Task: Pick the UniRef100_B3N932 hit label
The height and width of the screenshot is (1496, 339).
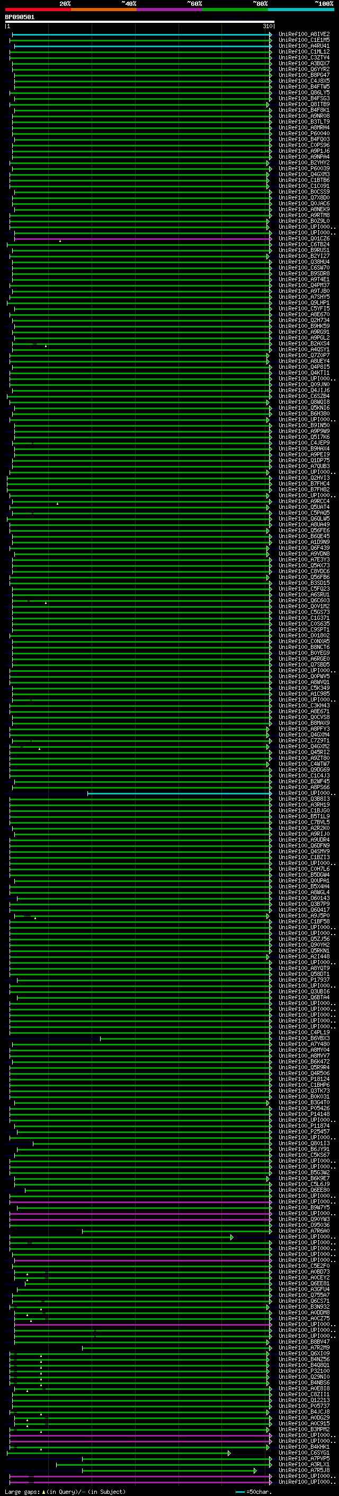Action: [304, 1307]
